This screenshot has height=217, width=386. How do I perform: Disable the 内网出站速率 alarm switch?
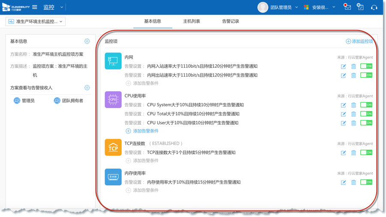point(366,75)
